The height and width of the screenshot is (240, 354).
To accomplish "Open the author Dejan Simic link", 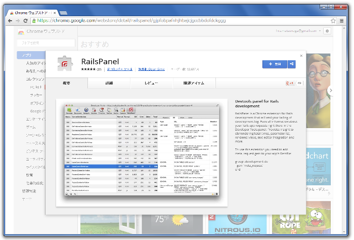I will (152, 69).
